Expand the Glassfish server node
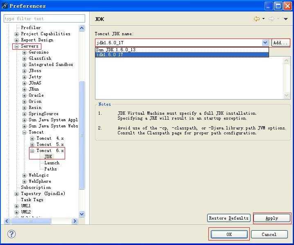 [x=24, y=59]
